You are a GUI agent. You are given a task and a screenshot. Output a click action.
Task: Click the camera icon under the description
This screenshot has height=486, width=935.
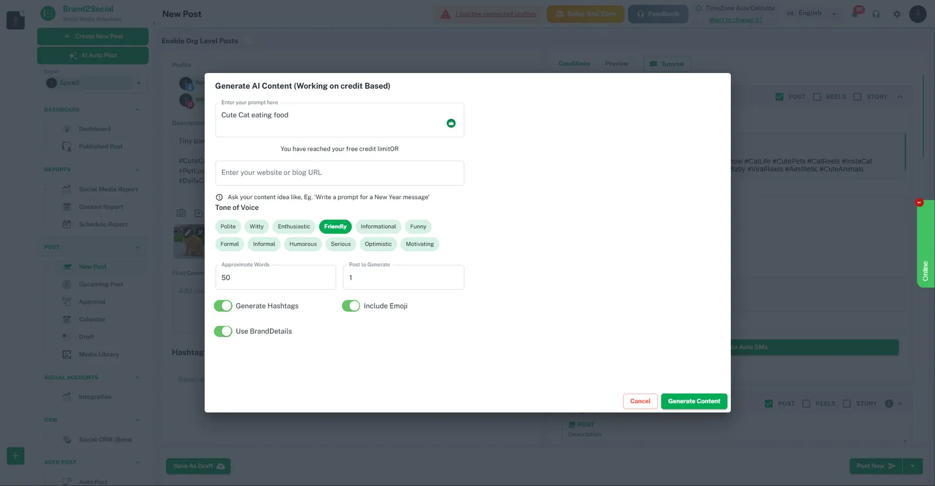[x=181, y=213]
